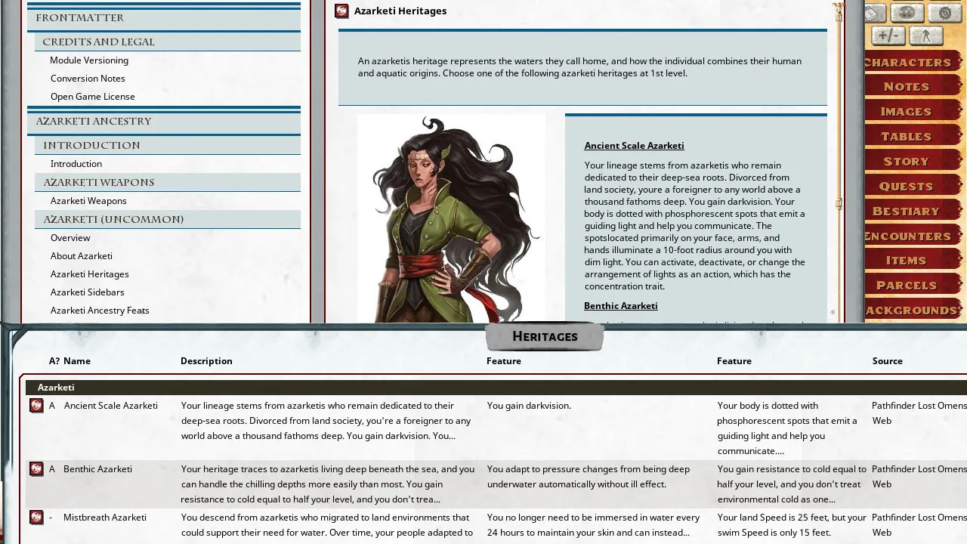Viewport: 967px width, 544px height.
Task: Open the Introduction page entry
Action: (x=76, y=164)
